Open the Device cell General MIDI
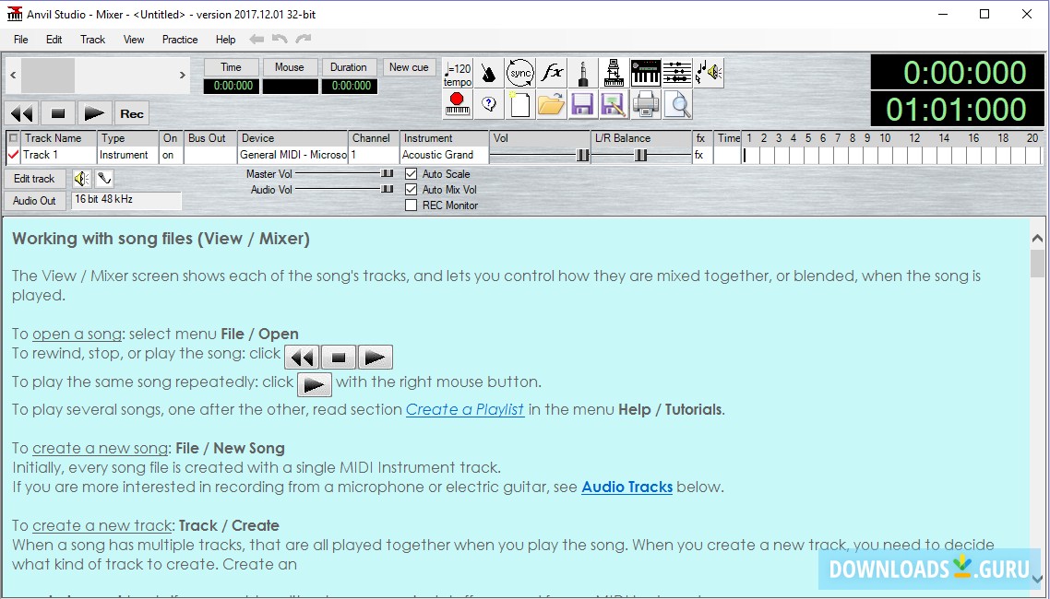 [292, 155]
